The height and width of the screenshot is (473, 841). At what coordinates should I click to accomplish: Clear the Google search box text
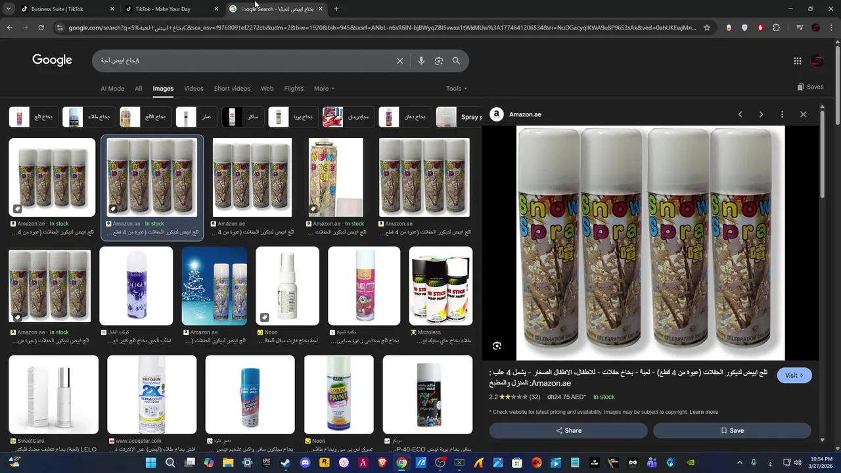[x=399, y=60]
